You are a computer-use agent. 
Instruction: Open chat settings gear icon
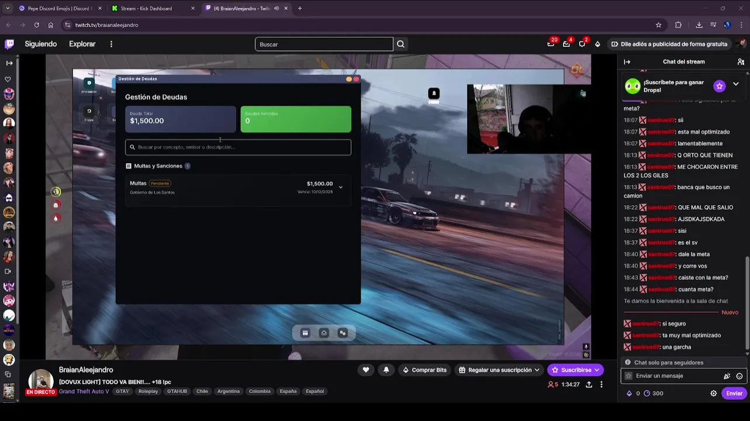(x=713, y=394)
